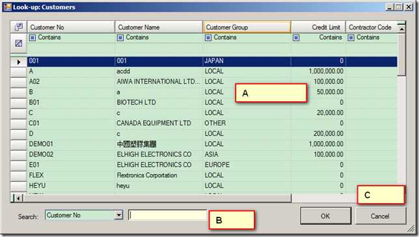
Task: Click the Look-up window title icon
Action: point(7,7)
